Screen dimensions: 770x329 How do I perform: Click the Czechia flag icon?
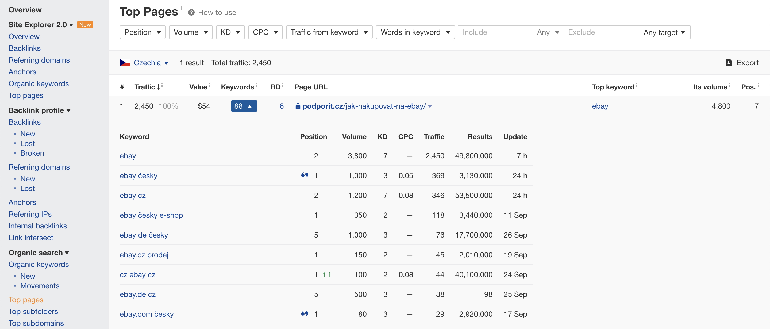click(x=125, y=63)
